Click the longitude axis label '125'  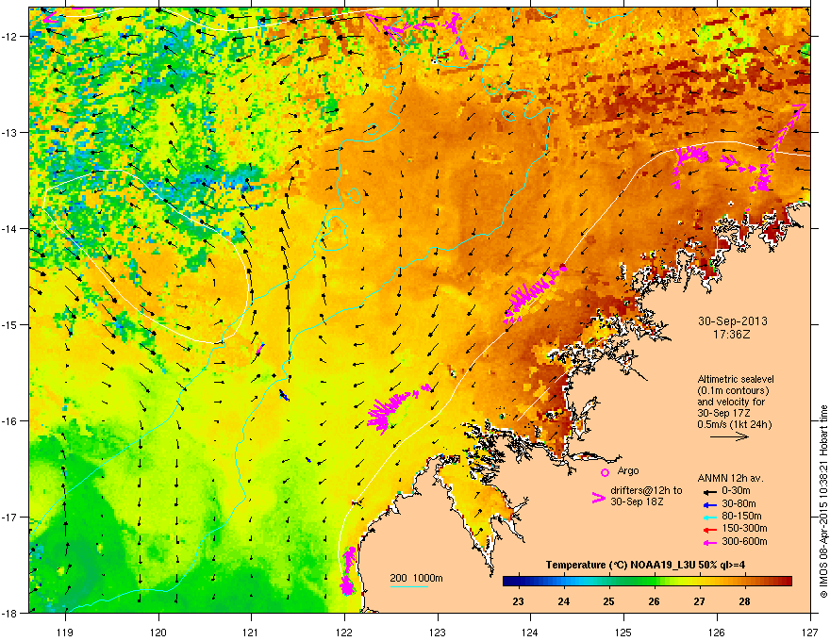tap(623, 632)
